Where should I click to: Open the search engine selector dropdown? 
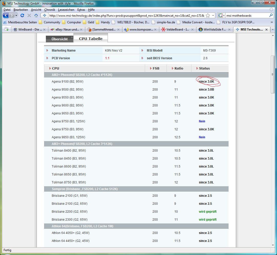click(x=221, y=16)
